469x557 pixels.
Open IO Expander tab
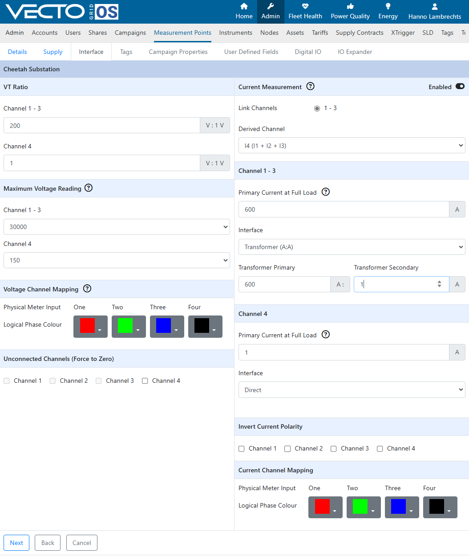355,52
